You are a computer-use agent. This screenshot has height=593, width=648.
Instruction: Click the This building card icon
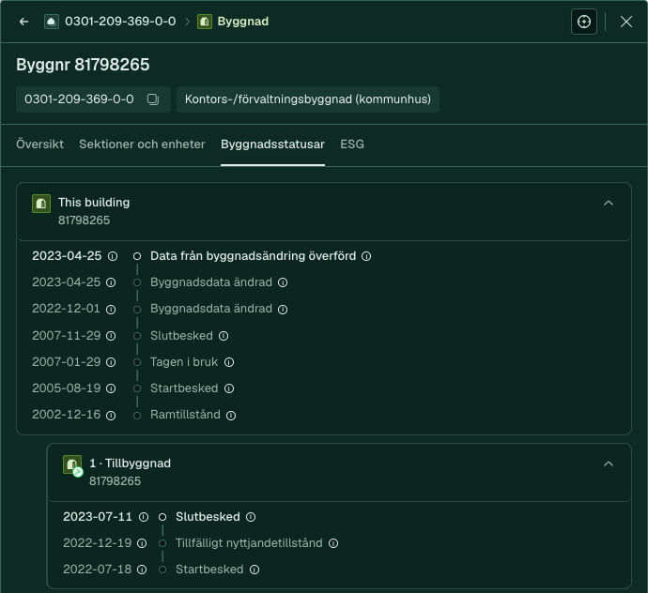41,204
